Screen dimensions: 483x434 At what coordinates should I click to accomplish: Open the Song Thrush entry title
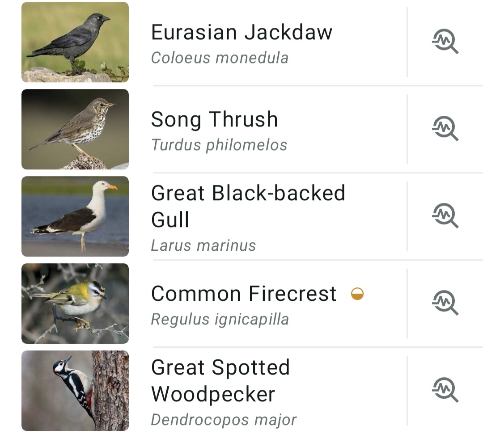[x=214, y=119]
